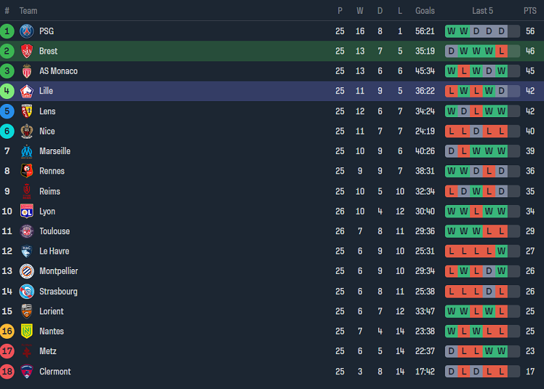The width and height of the screenshot is (544, 389).
Task: Sort standings by Goals column header
Action: (425, 10)
